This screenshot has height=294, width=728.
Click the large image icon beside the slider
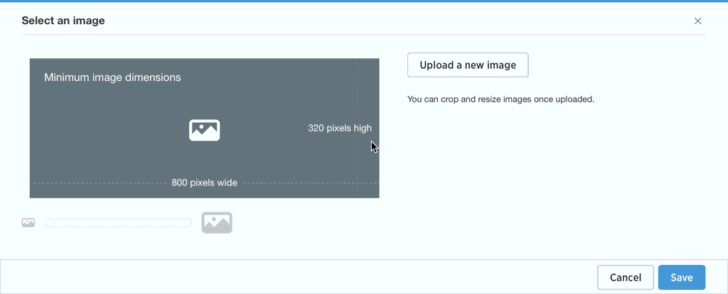click(x=217, y=222)
